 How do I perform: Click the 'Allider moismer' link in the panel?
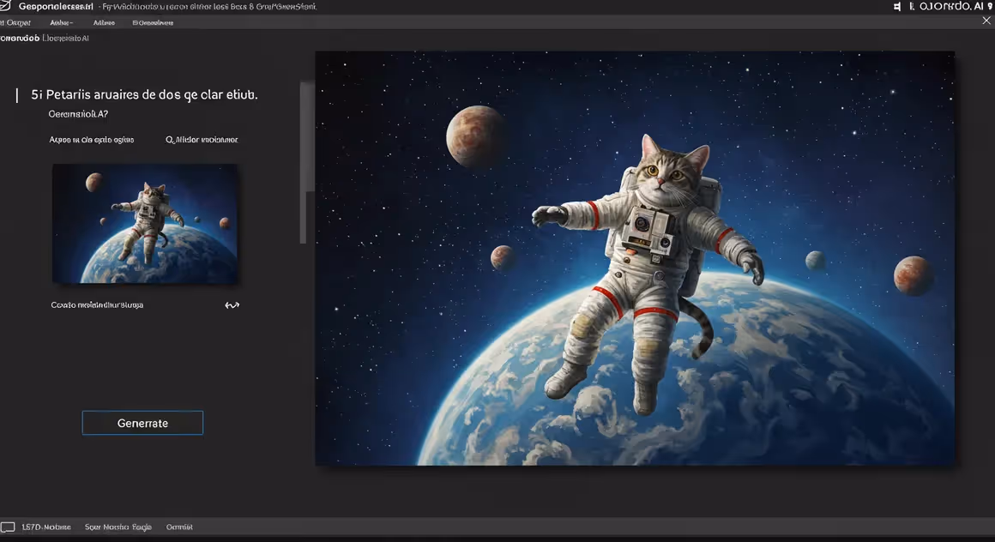click(204, 139)
